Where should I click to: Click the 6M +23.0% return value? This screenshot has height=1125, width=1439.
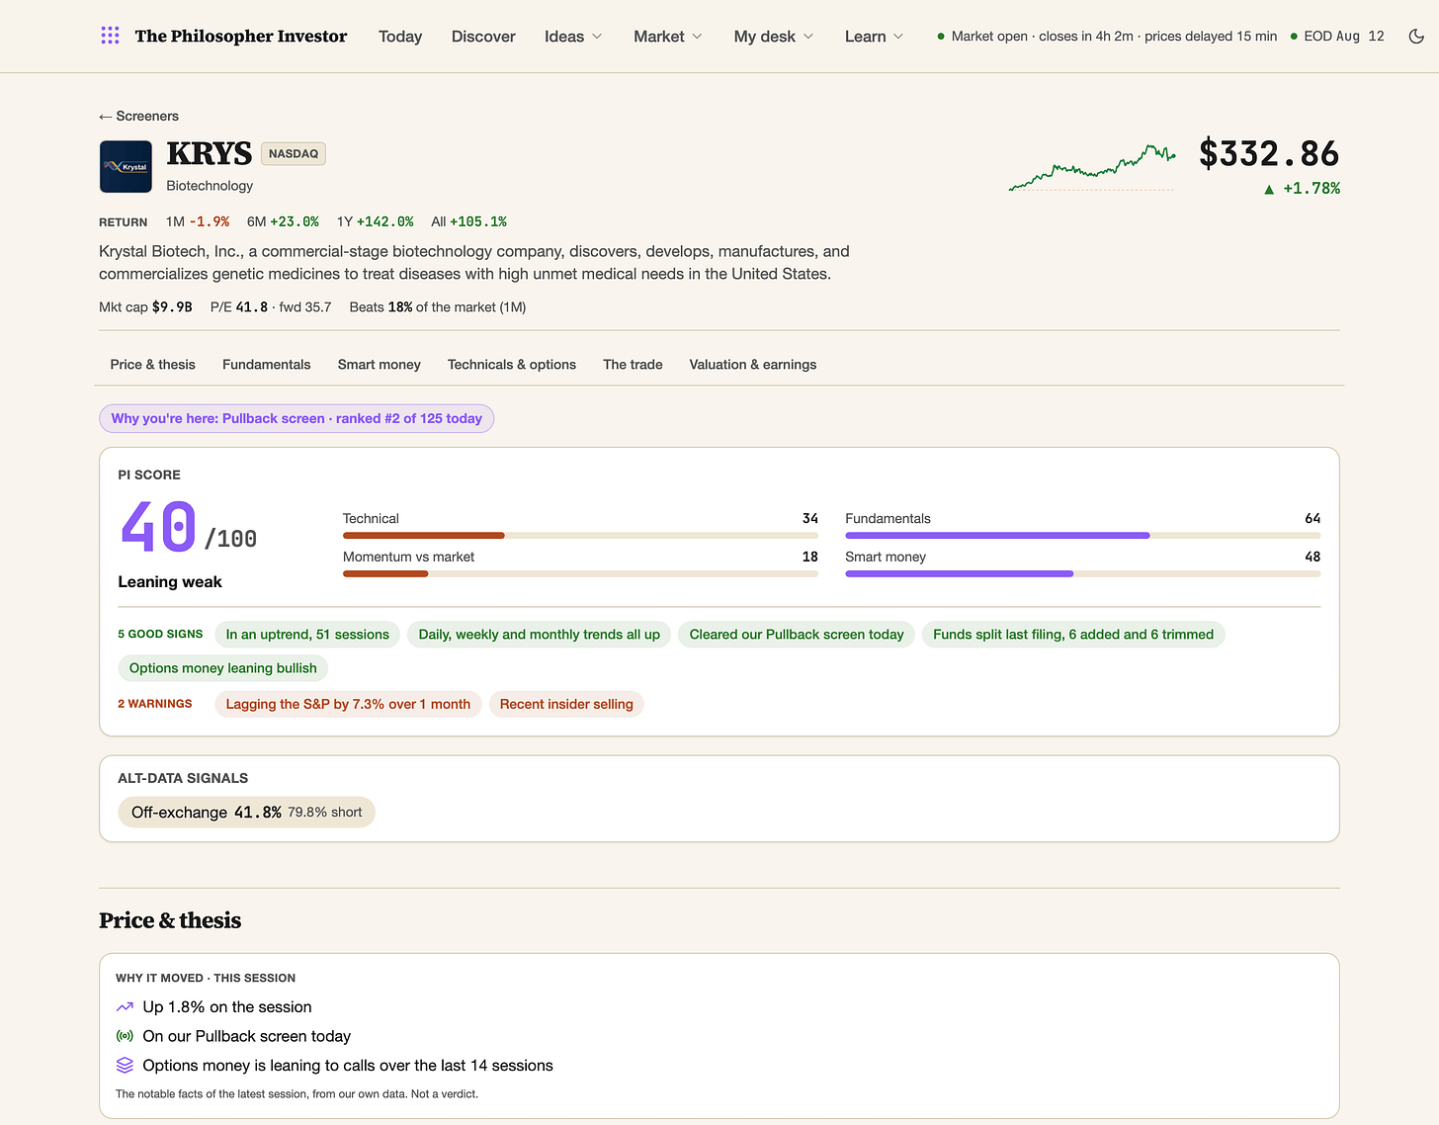click(x=283, y=222)
